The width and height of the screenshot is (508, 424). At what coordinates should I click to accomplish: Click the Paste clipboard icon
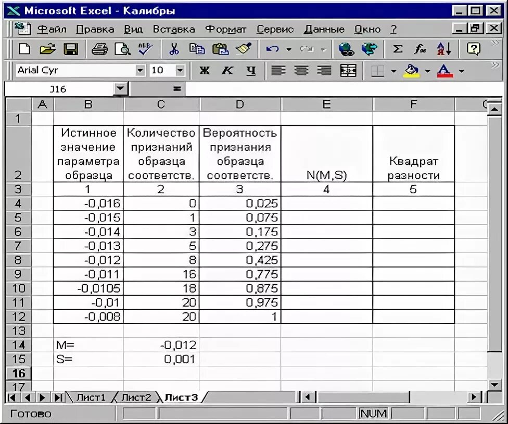(220, 49)
